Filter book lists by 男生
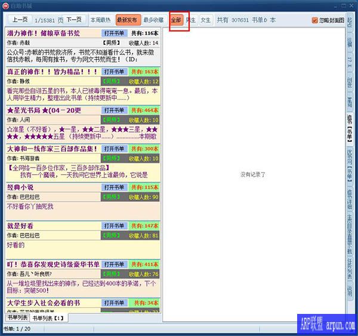The height and width of the screenshot is (336, 358). pyautogui.click(x=190, y=20)
